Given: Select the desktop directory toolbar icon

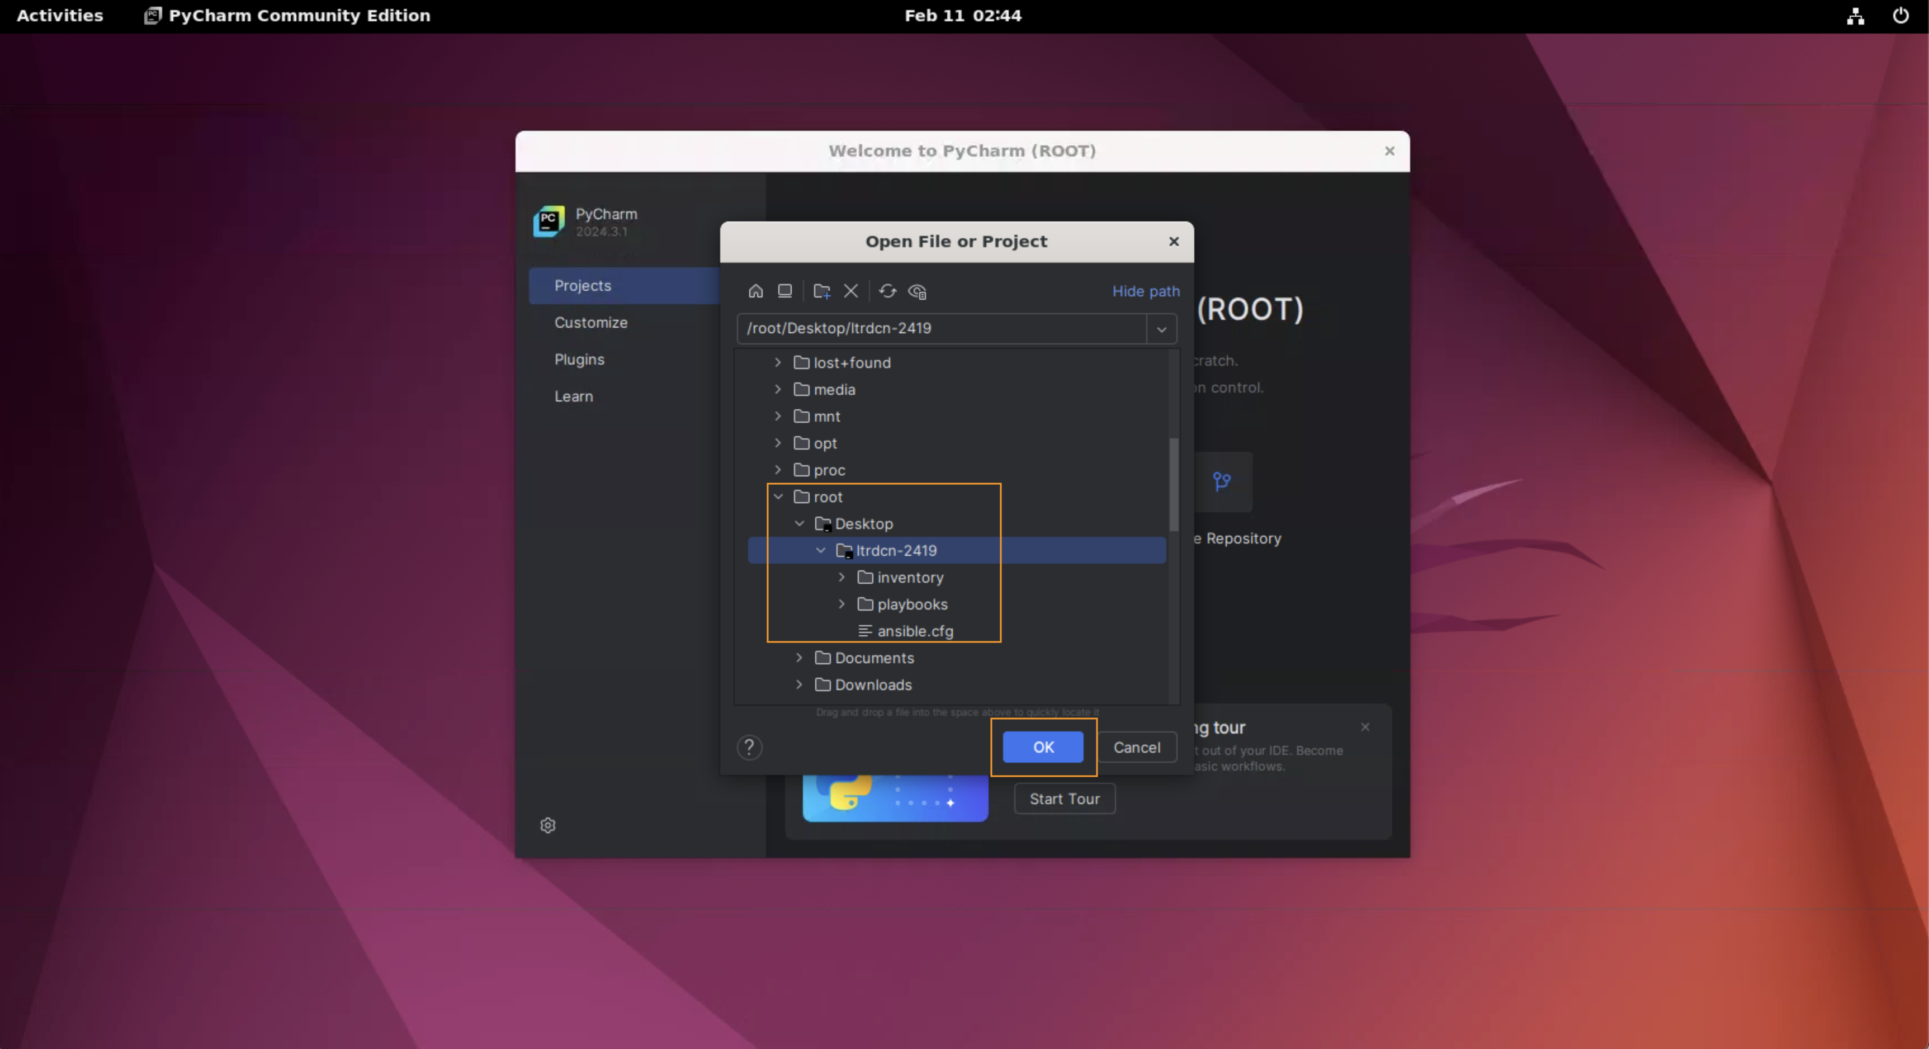Looking at the screenshot, I should 785,291.
